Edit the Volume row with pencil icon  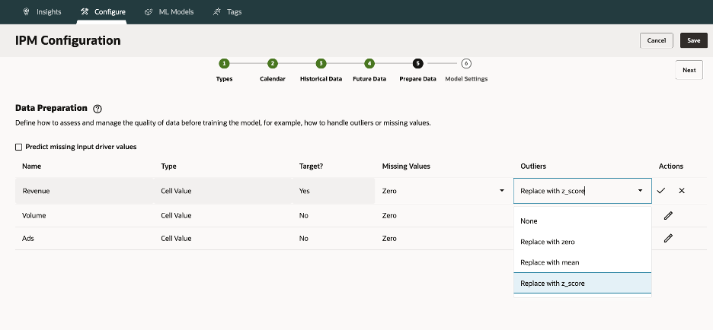click(x=668, y=215)
